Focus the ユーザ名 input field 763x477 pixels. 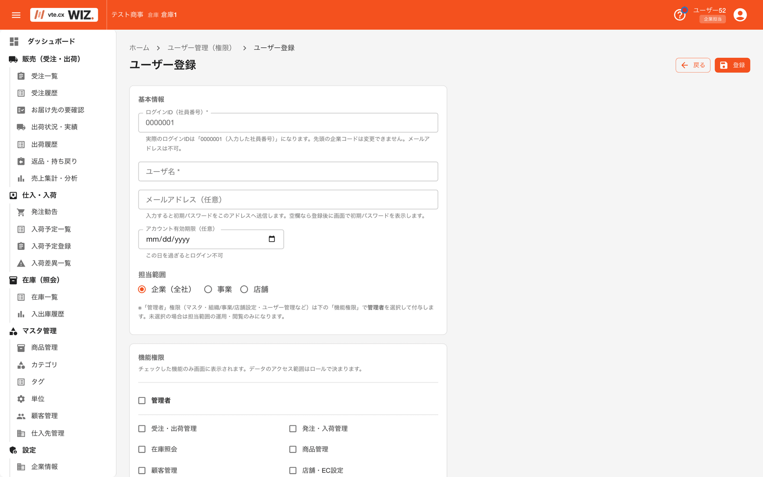[288, 171]
